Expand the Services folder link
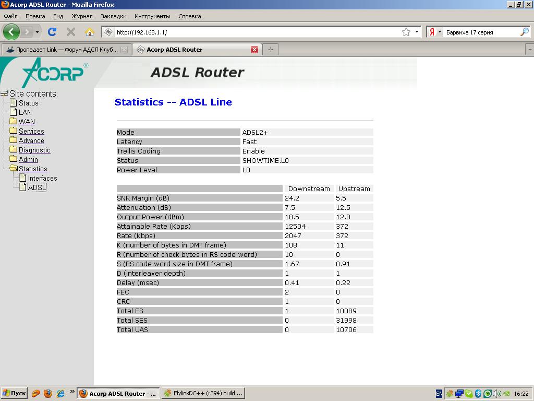534x401 pixels. (x=31, y=131)
